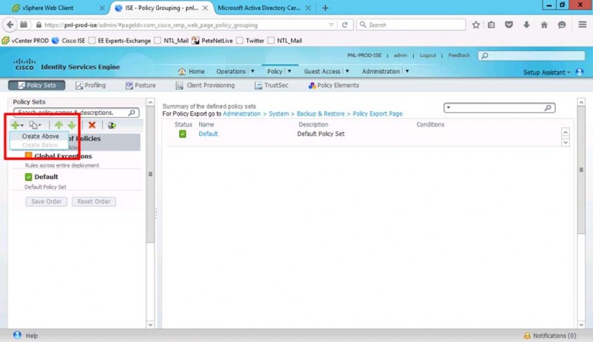Screen dimensions: 593x342
Task: Open the Policy Export Page link
Action: point(378,114)
